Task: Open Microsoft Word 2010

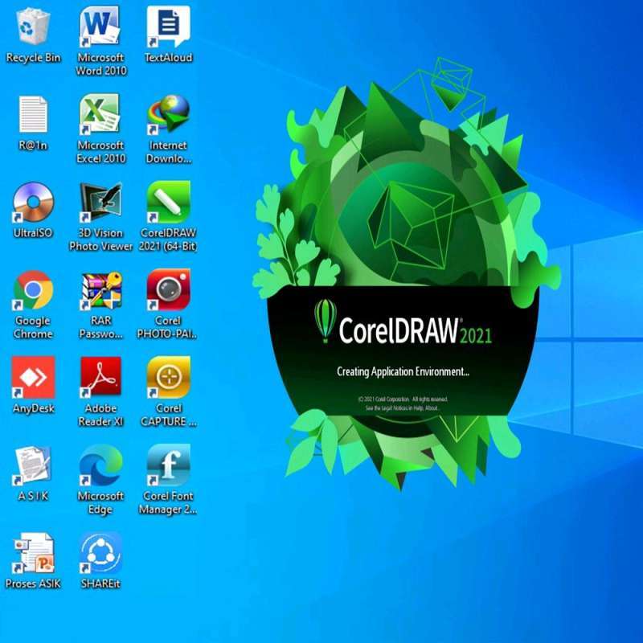Action: 100,31
